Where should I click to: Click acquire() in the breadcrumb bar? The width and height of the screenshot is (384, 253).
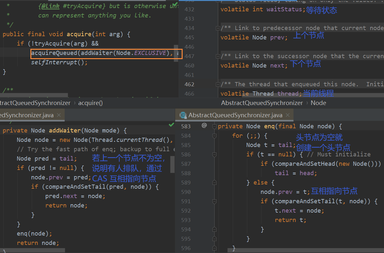click(91, 103)
